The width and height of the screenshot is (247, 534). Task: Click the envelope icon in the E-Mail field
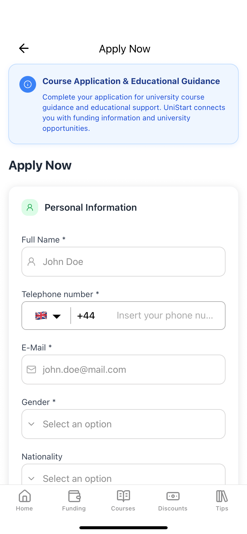point(31,369)
